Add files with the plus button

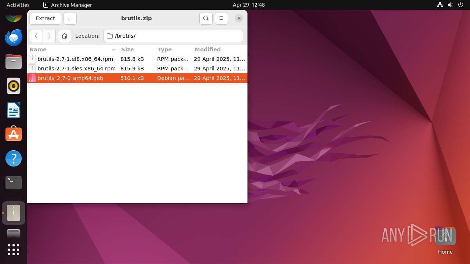point(70,18)
